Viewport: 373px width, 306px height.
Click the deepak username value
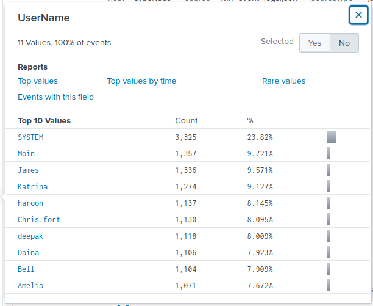[30, 236]
